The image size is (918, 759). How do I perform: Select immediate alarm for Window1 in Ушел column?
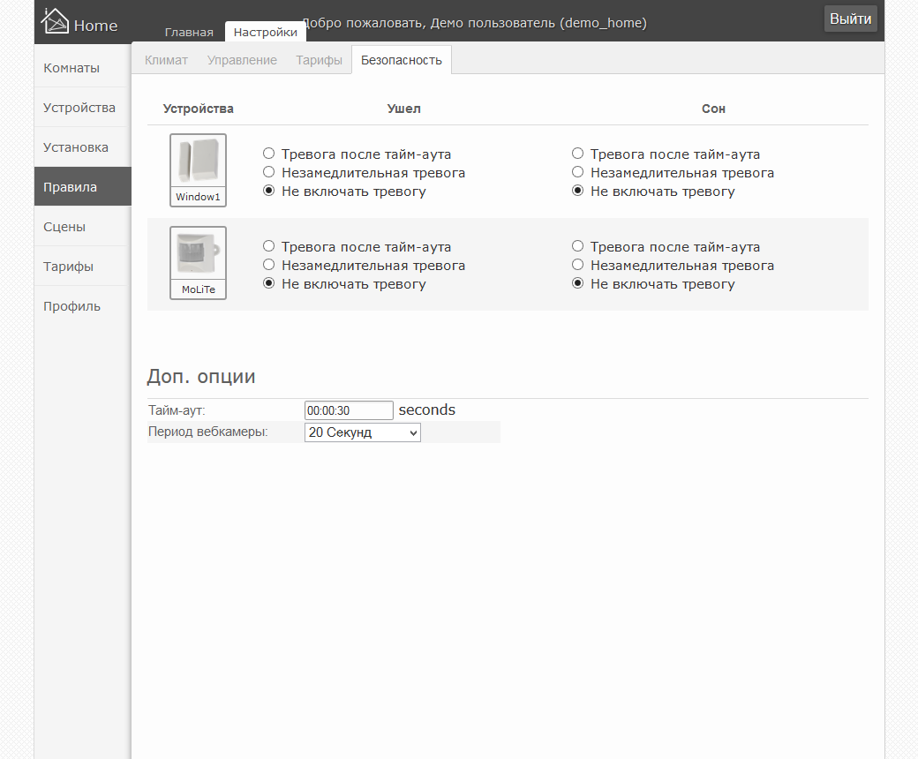click(x=268, y=172)
